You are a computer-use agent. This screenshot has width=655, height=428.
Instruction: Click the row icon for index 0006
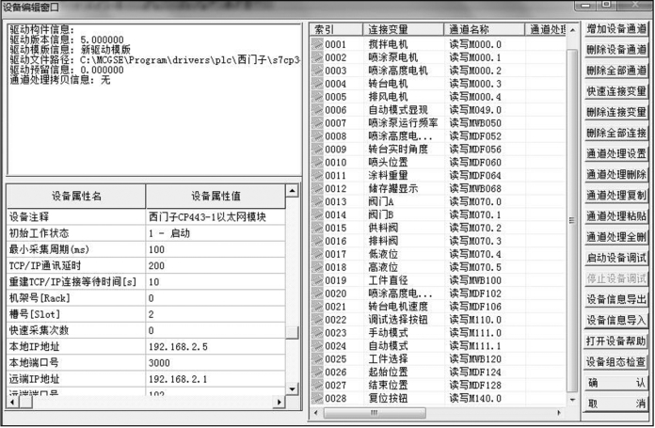[x=317, y=109]
